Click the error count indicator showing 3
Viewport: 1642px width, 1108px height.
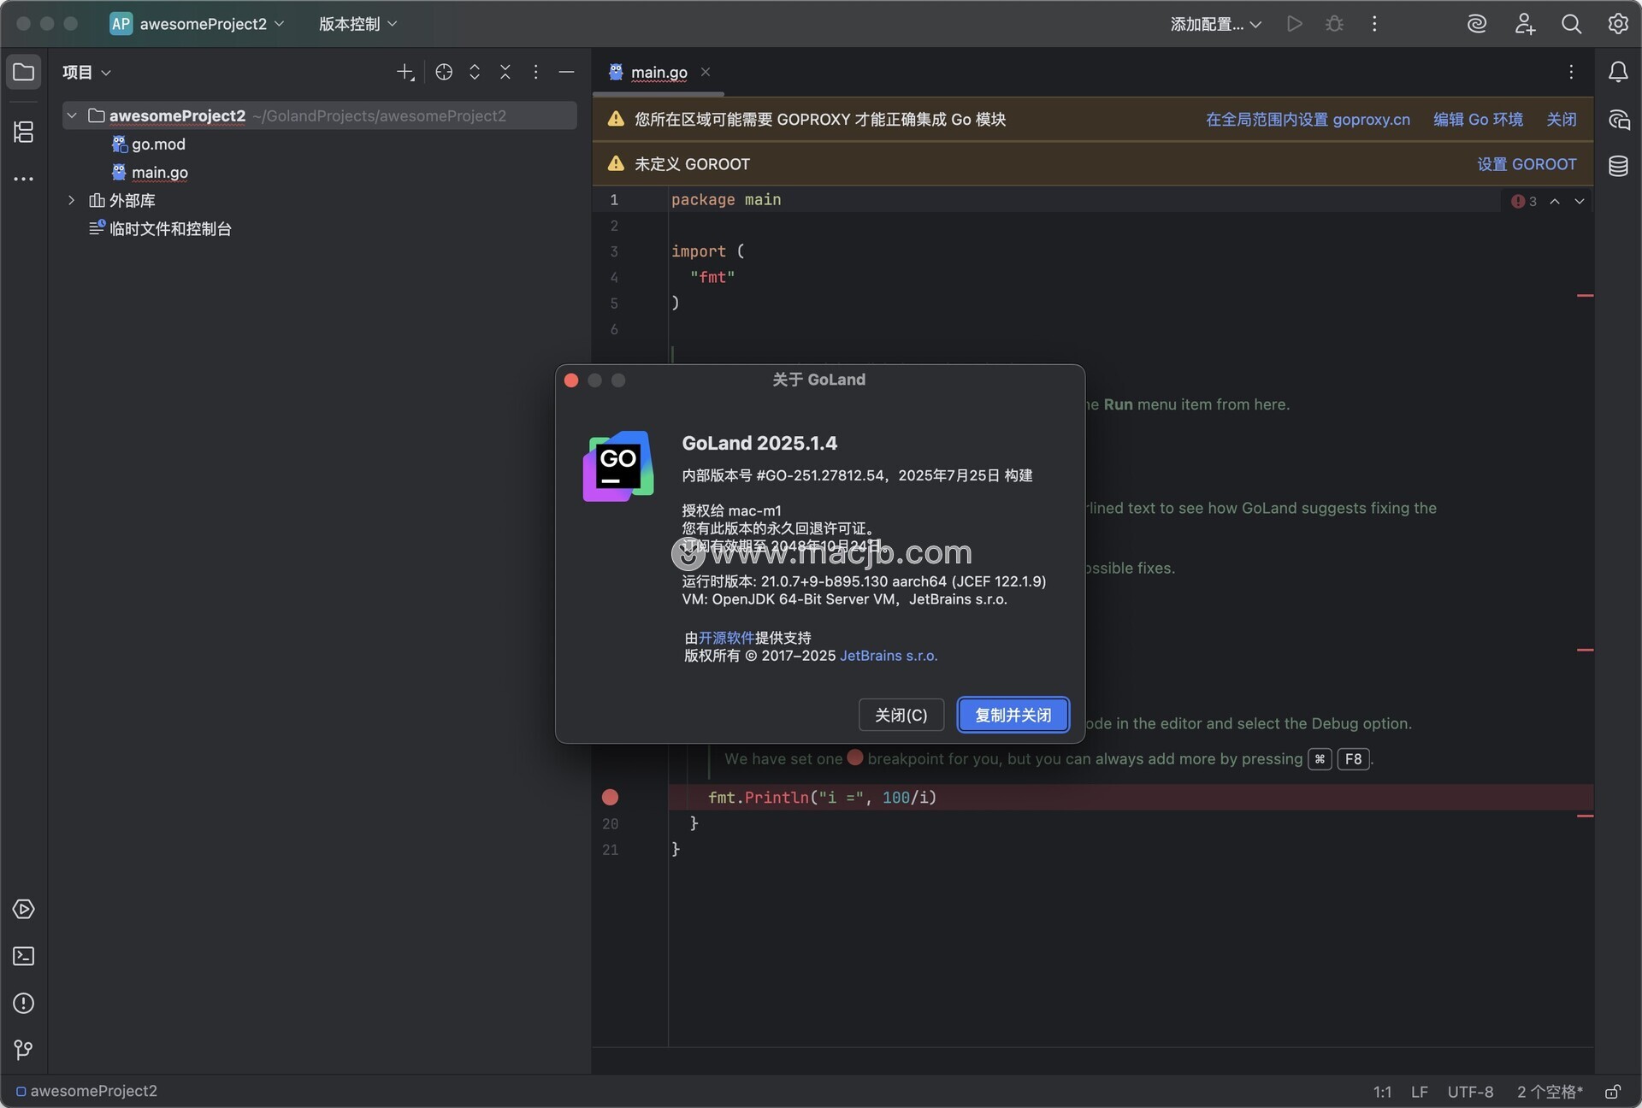1524,201
